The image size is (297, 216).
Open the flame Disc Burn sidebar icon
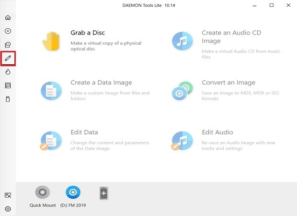point(8,72)
